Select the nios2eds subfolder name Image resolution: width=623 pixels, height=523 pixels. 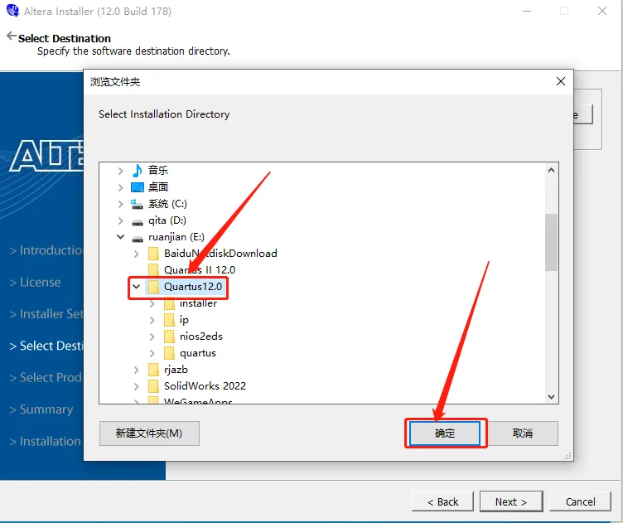[201, 337]
